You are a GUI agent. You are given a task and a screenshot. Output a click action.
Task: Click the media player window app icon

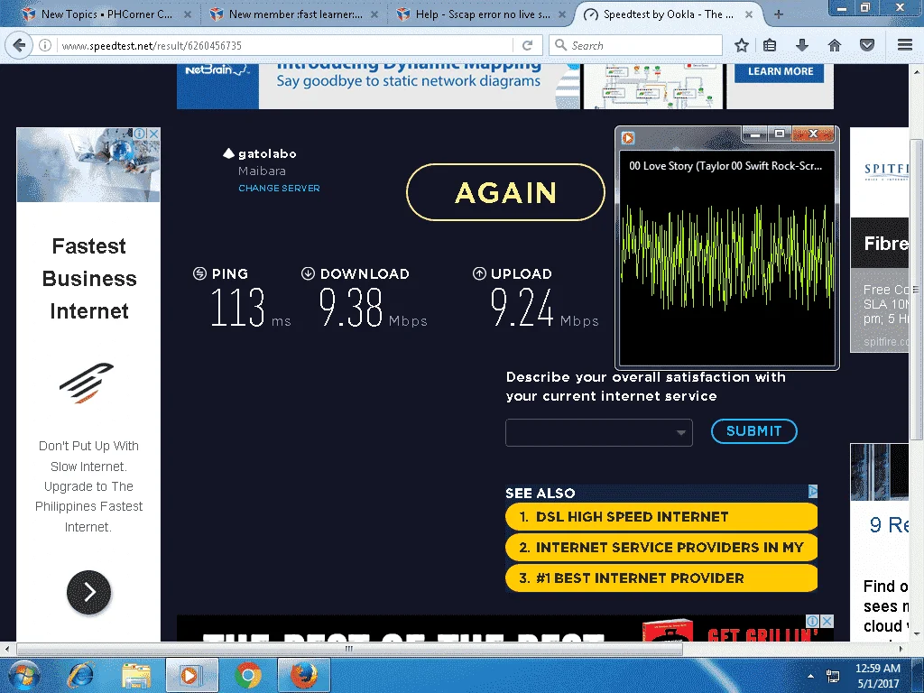628,138
